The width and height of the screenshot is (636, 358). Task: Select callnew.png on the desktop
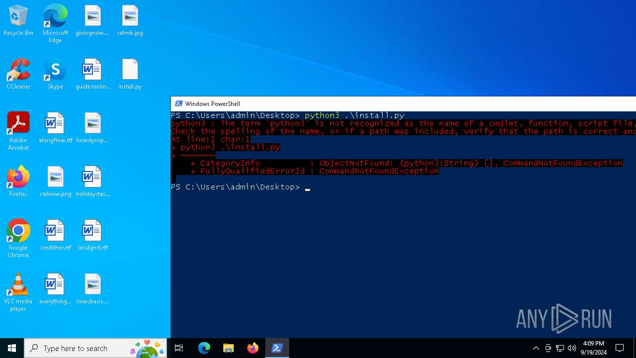coord(55,182)
